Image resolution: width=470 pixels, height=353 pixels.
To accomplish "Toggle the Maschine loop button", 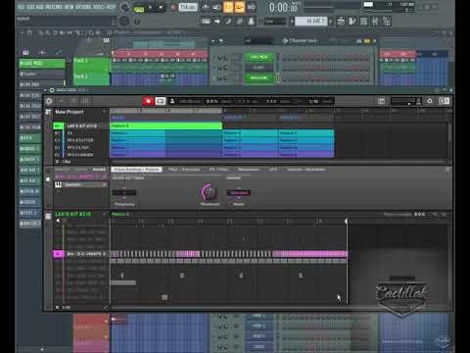I will [161, 101].
